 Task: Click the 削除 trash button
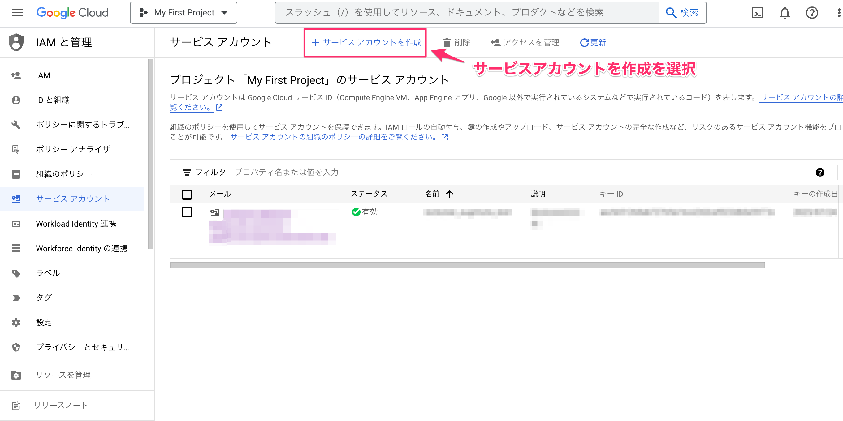456,42
